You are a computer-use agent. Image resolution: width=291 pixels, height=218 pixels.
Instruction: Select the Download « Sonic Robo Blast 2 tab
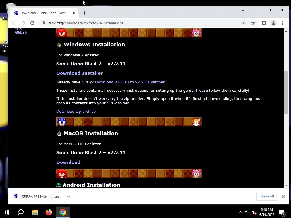pos(45,13)
